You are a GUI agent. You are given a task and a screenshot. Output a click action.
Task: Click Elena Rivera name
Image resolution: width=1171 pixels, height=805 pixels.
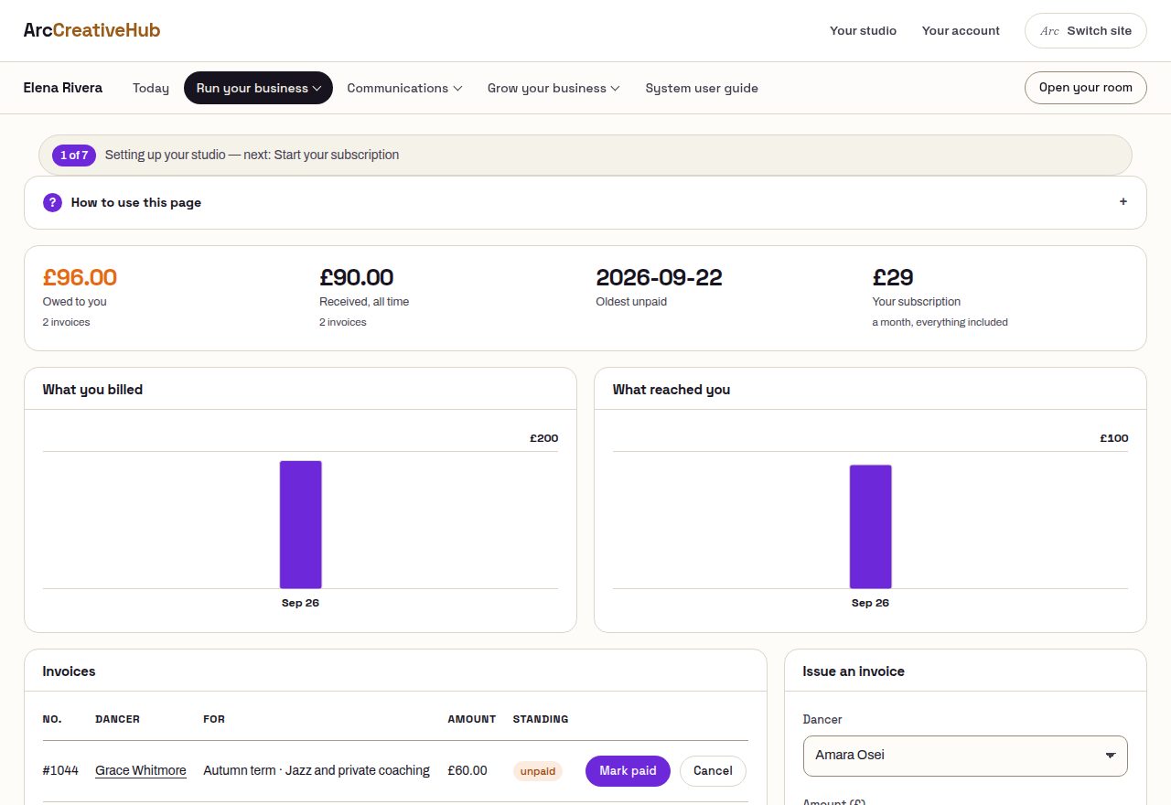[63, 88]
